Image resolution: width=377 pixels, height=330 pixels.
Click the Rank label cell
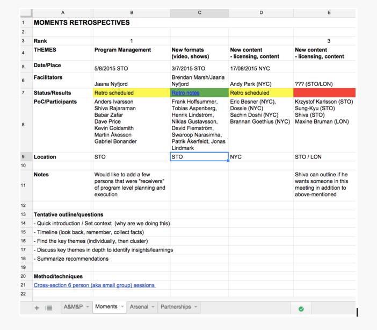click(63, 41)
